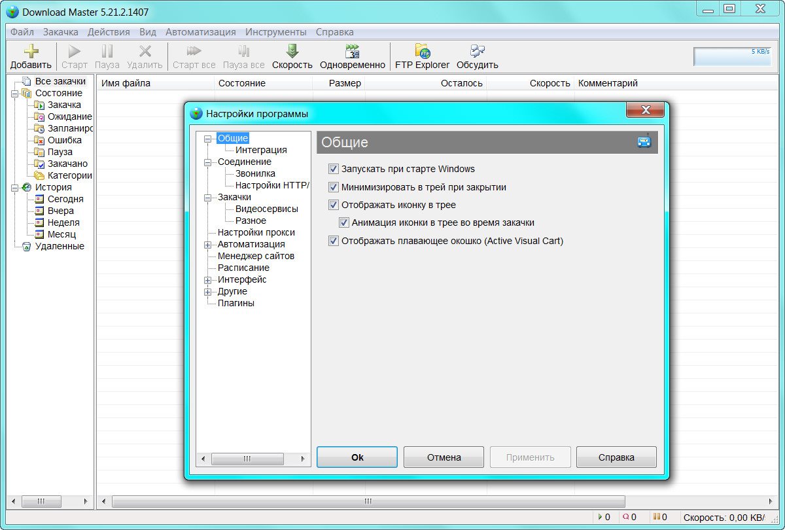Click the Пауза toolbar icon

(107, 57)
